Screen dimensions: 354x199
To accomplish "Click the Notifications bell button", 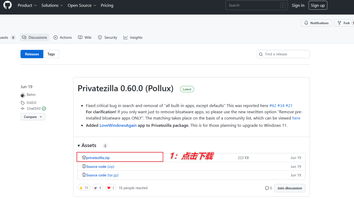I will point(316,23).
